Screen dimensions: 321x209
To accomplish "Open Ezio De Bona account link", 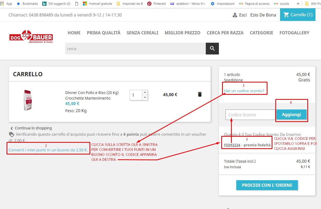I will point(263,15).
